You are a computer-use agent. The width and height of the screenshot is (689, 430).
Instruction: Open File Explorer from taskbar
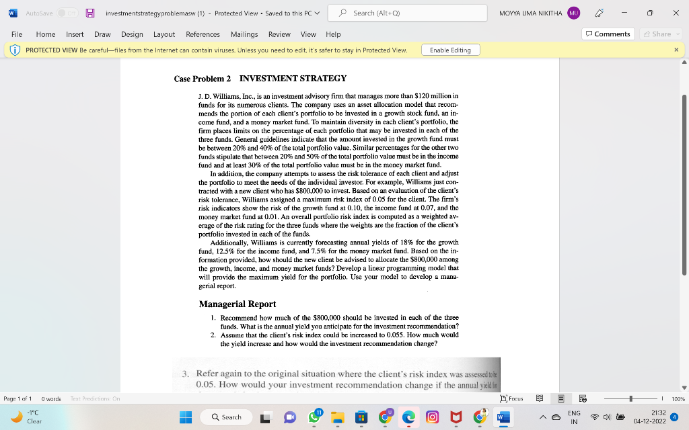tap(338, 417)
